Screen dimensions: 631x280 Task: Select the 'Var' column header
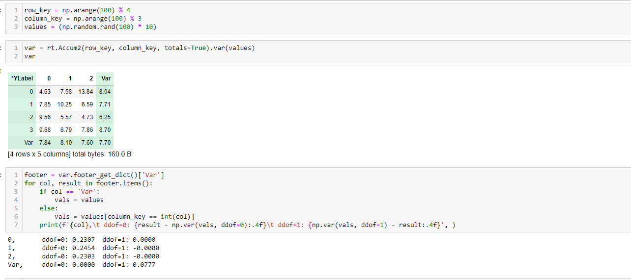coord(106,78)
